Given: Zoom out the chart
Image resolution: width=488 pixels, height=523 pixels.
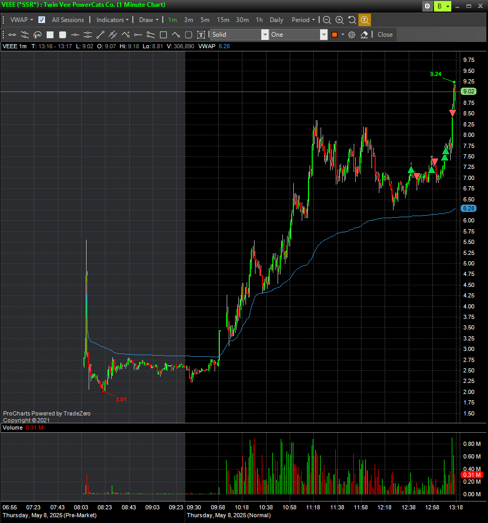Looking at the screenshot, I should pos(327,20).
